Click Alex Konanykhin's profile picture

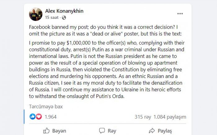point(36,14)
